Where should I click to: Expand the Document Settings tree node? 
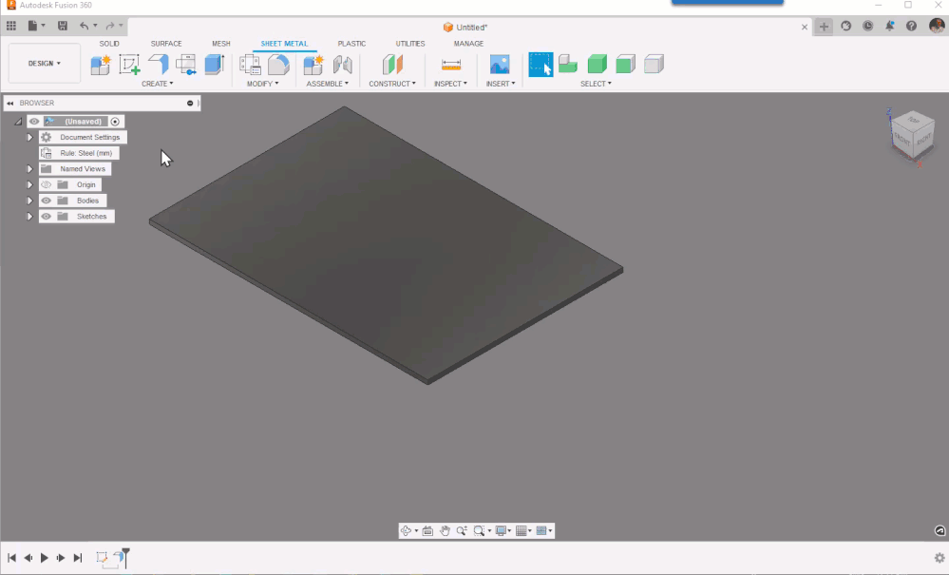tap(29, 138)
